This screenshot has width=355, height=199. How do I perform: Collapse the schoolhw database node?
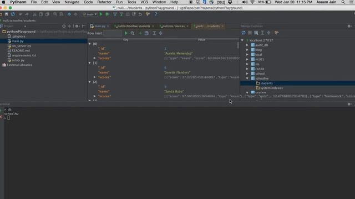(x=247, y=78)
